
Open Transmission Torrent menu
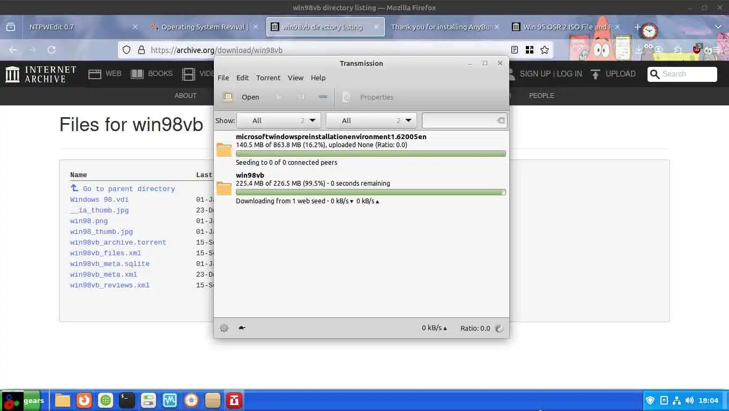[x=268, y=78]
